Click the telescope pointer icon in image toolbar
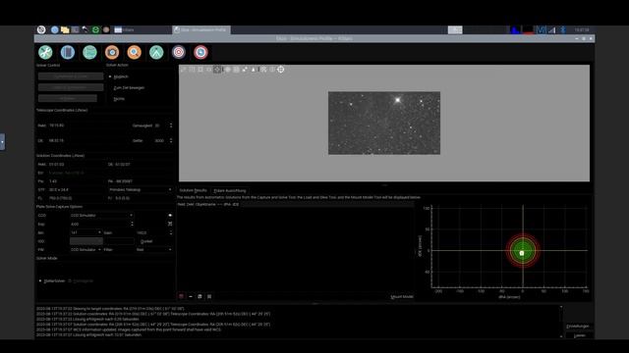Image resolution: width=629 pixels, height=353 pixels. click(245, 70)
